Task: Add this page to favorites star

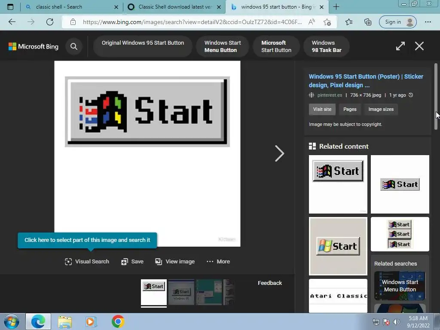Action: pyautogui.click(x=327, y=22)
